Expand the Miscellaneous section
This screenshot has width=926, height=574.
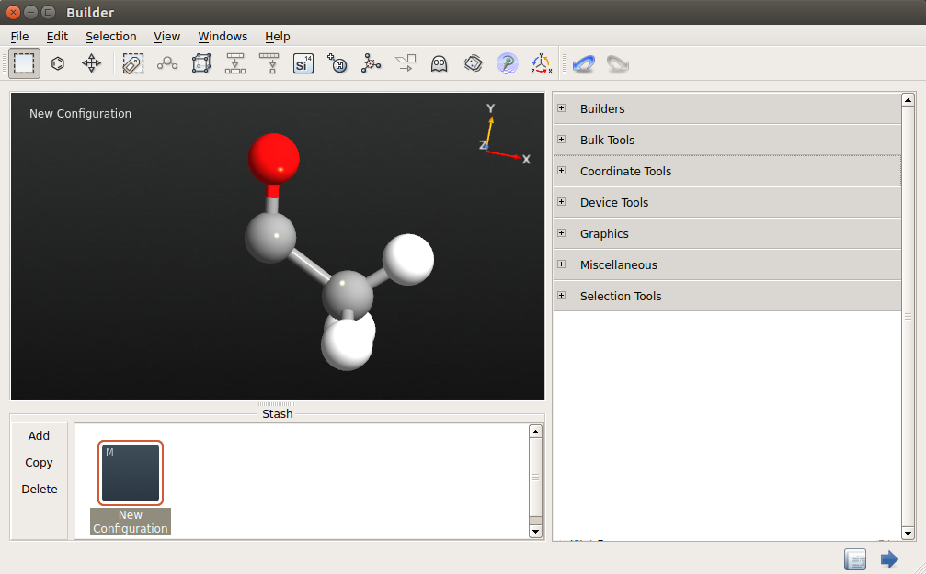click(x=562, y=264)
